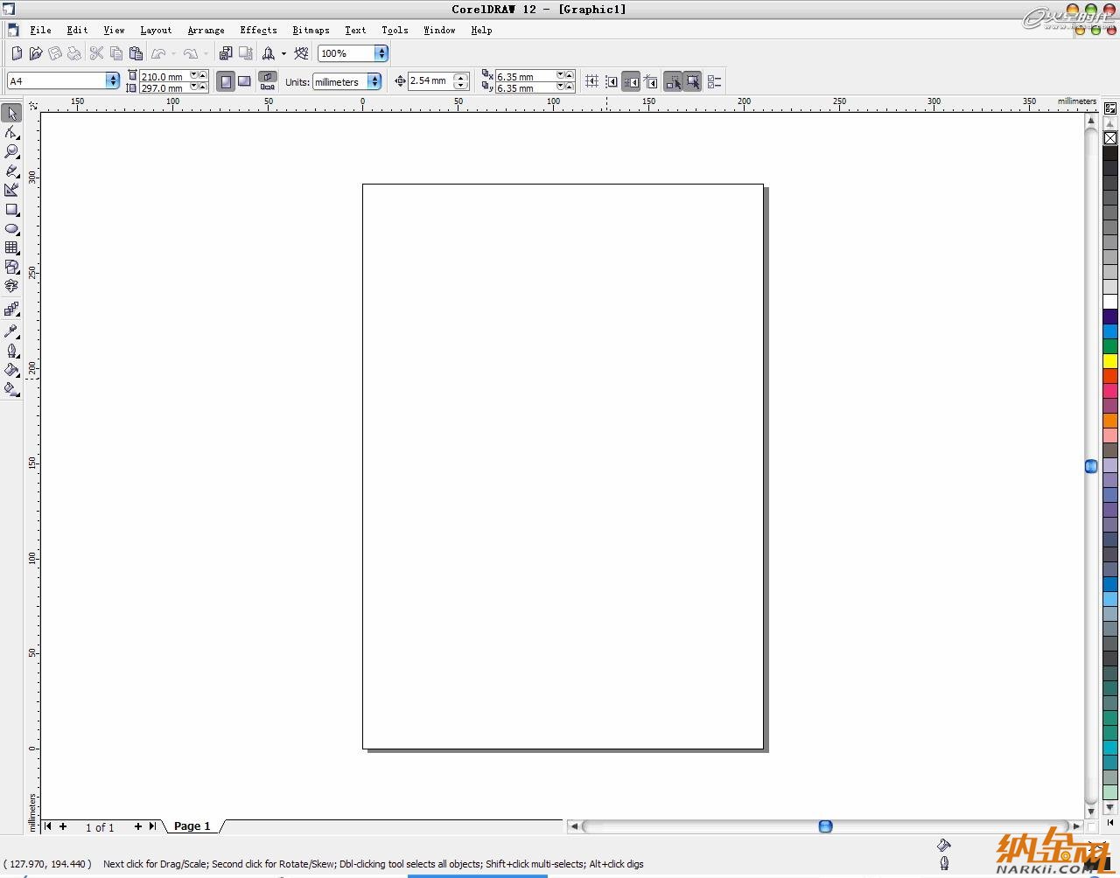Viewport: 1120px width, 878px height.
Task: Switch to Landscape orientation
Action: coord(245,81)
